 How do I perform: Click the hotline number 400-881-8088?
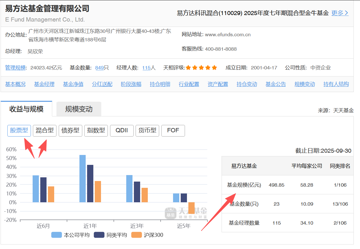pyautogui.click(x=221, y=49)
